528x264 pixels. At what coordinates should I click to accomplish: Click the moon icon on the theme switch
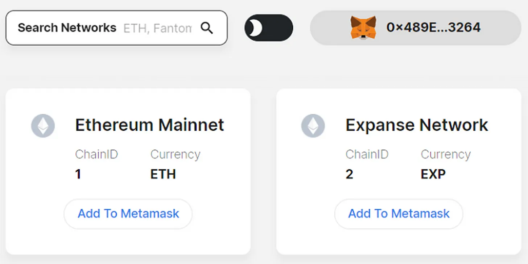click(x=255, y=28)
